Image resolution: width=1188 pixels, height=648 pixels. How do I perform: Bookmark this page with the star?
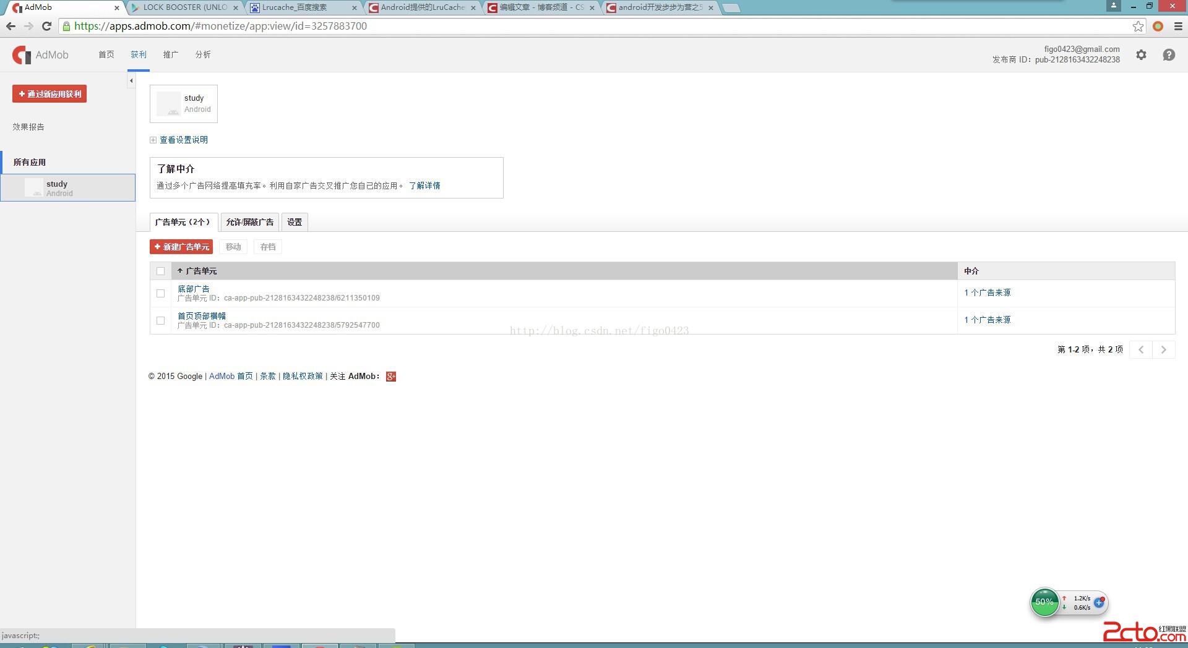(1138, 26)
